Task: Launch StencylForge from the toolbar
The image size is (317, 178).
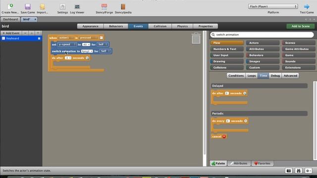Action: coord(104,6)
